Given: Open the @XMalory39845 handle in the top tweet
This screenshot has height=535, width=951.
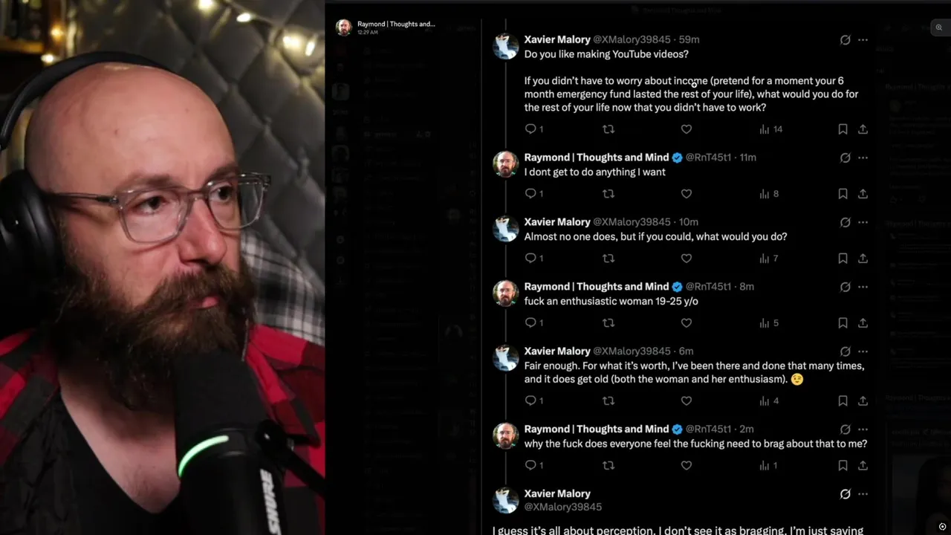Looking at the screenshot, I should click(x=632, y=39).
